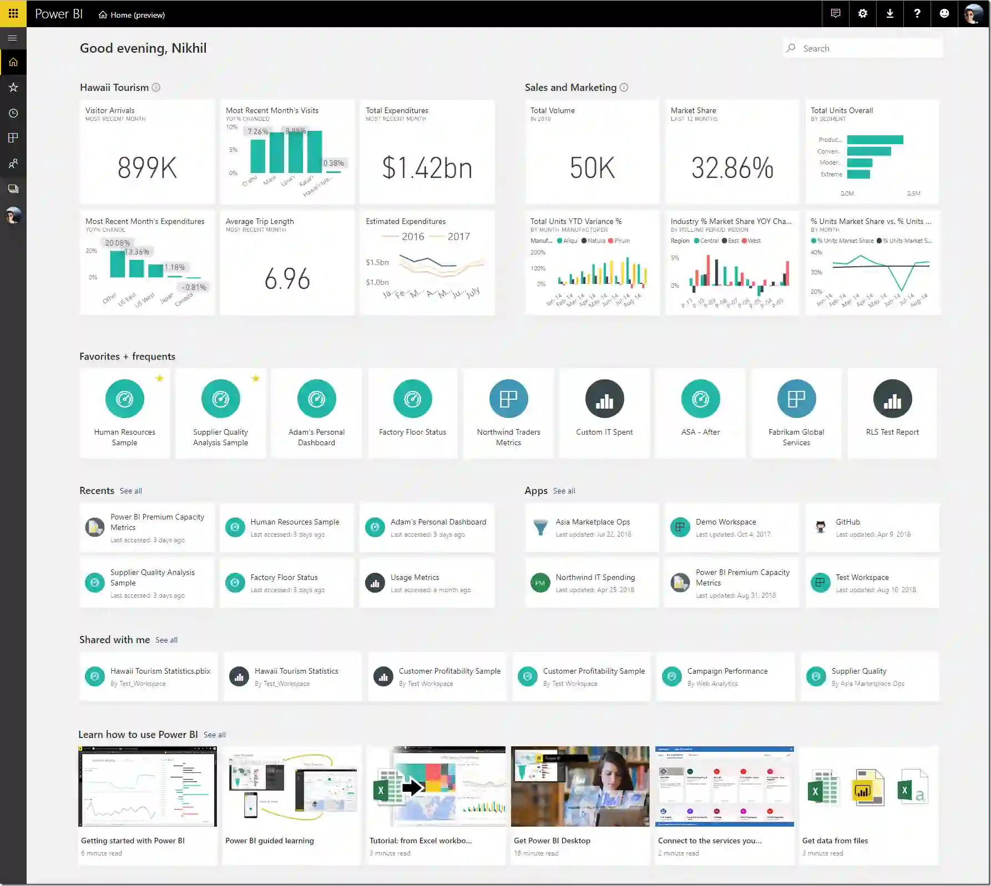
Task: Click into the Search box
Action: tap(863, 48)
